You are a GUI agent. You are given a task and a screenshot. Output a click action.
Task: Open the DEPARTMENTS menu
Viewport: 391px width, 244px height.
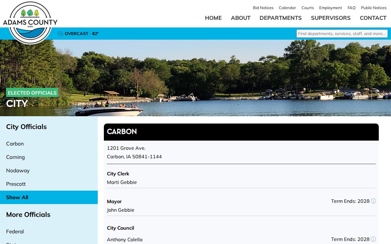click(281, 18)
